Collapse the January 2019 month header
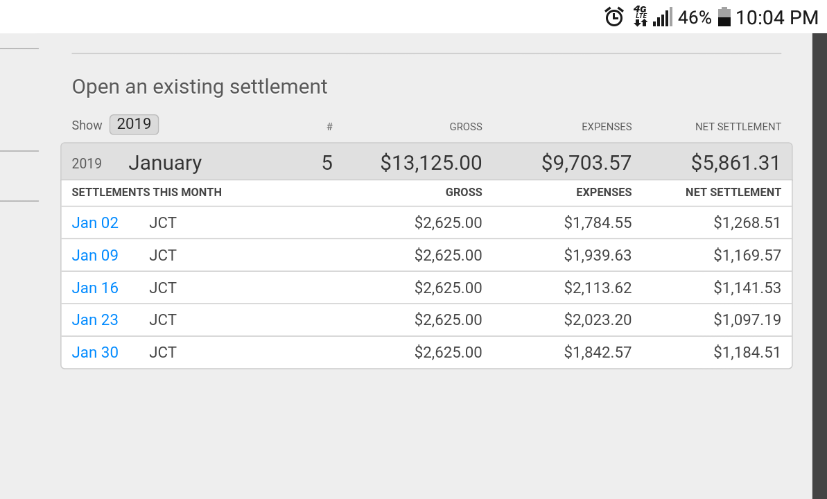 click(426, 162)
